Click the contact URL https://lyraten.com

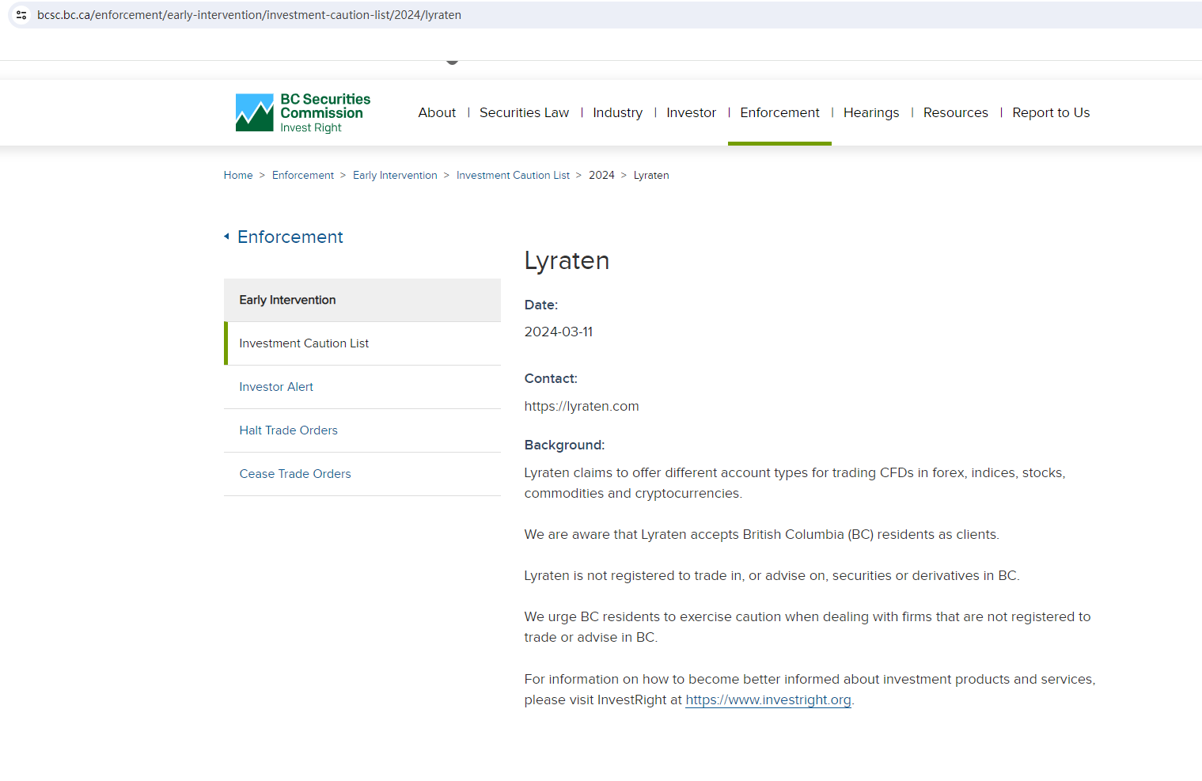pos(582,406)
